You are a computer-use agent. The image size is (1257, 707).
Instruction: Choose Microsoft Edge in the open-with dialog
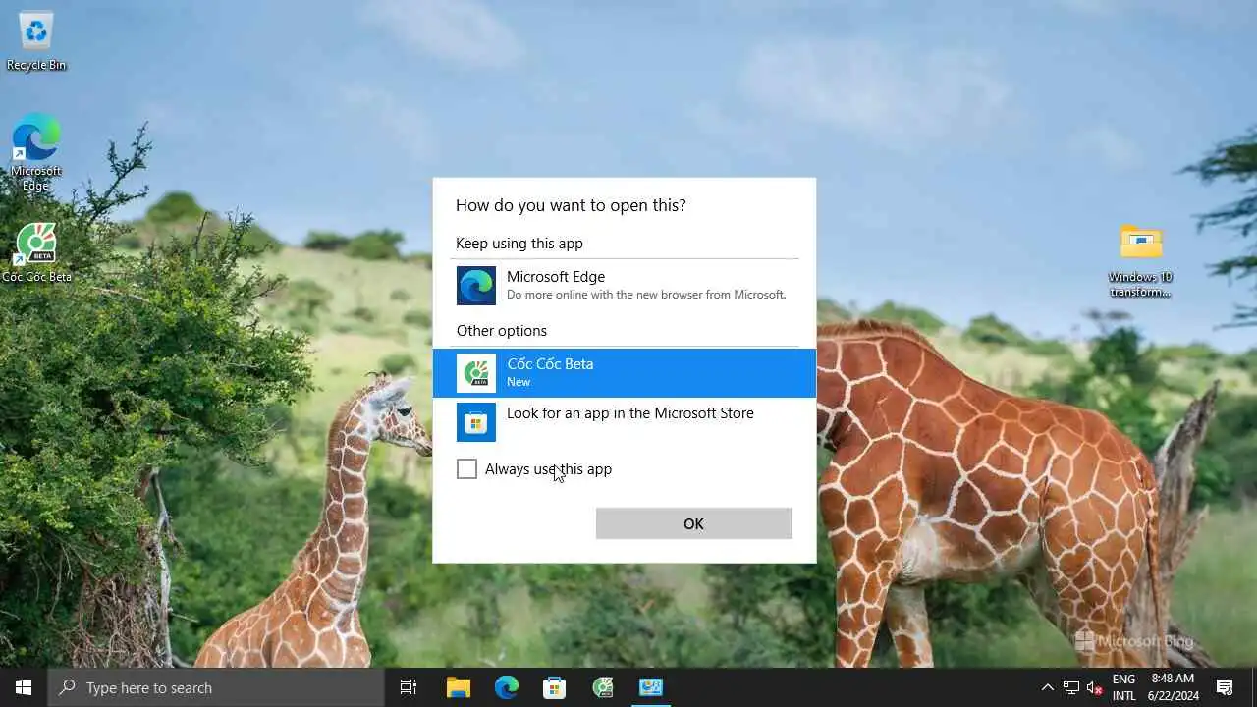click(x=625, y=285)
